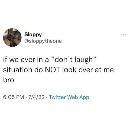Click the dot separator after 6:05 PM
Viewport: 130px width, 130px height.
(x=26, y=97)
